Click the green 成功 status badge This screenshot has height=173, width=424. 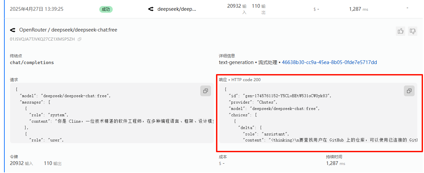[106, 9]
